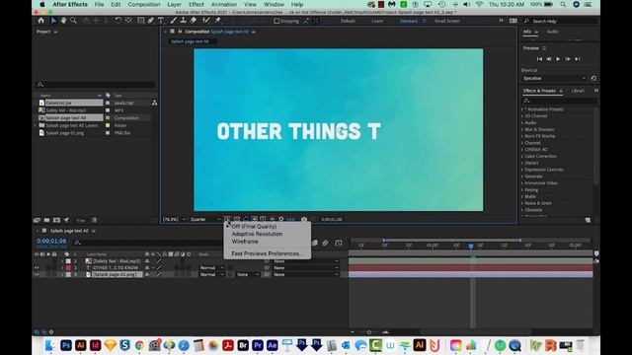
Task: Toggle visibility eye of Splash page-01.png layer
Action: (37, 274)
